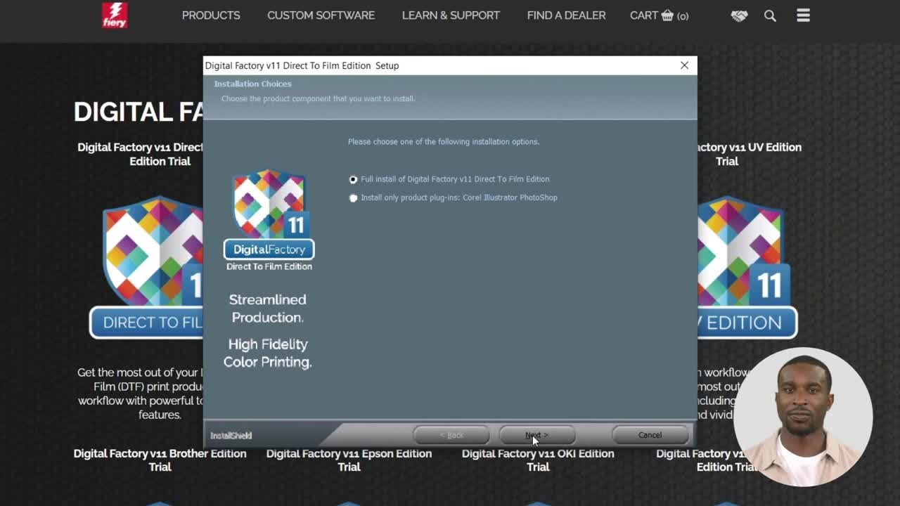Viewport: 900px width, 506px height.
Task: Open FIND A DEALER page
Action: point(566,15)
